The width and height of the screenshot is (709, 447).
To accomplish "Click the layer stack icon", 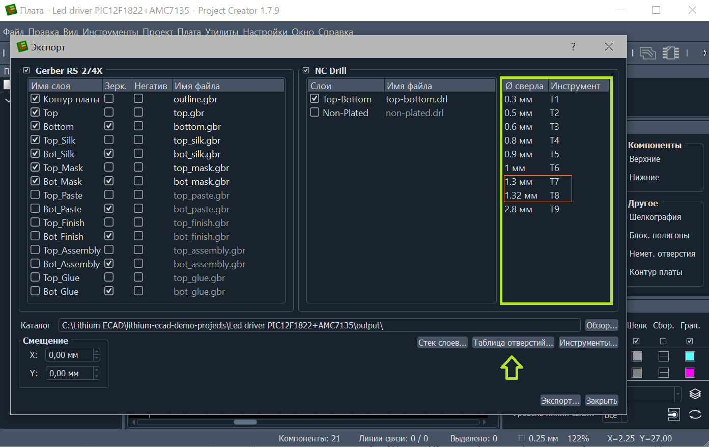I will click(x=695, y=394).
